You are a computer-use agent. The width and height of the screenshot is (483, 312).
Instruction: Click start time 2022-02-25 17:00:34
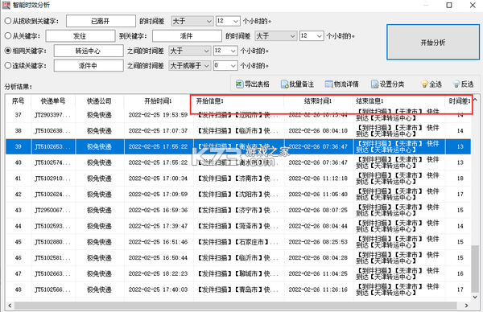(x=158, y=179)
